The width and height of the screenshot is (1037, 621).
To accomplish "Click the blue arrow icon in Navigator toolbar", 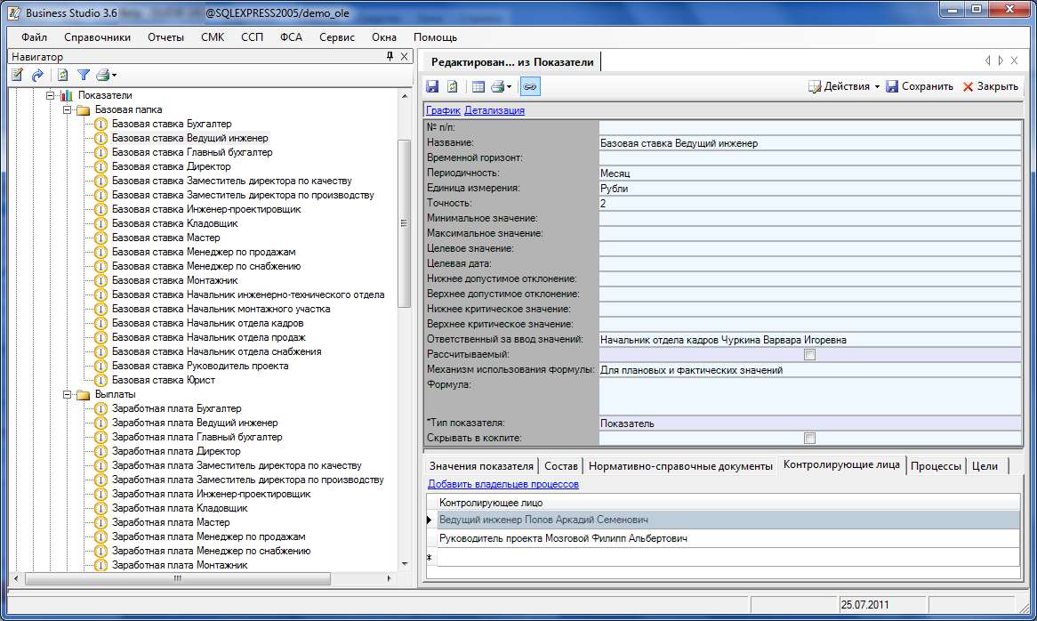I will (x=37, y=76).
